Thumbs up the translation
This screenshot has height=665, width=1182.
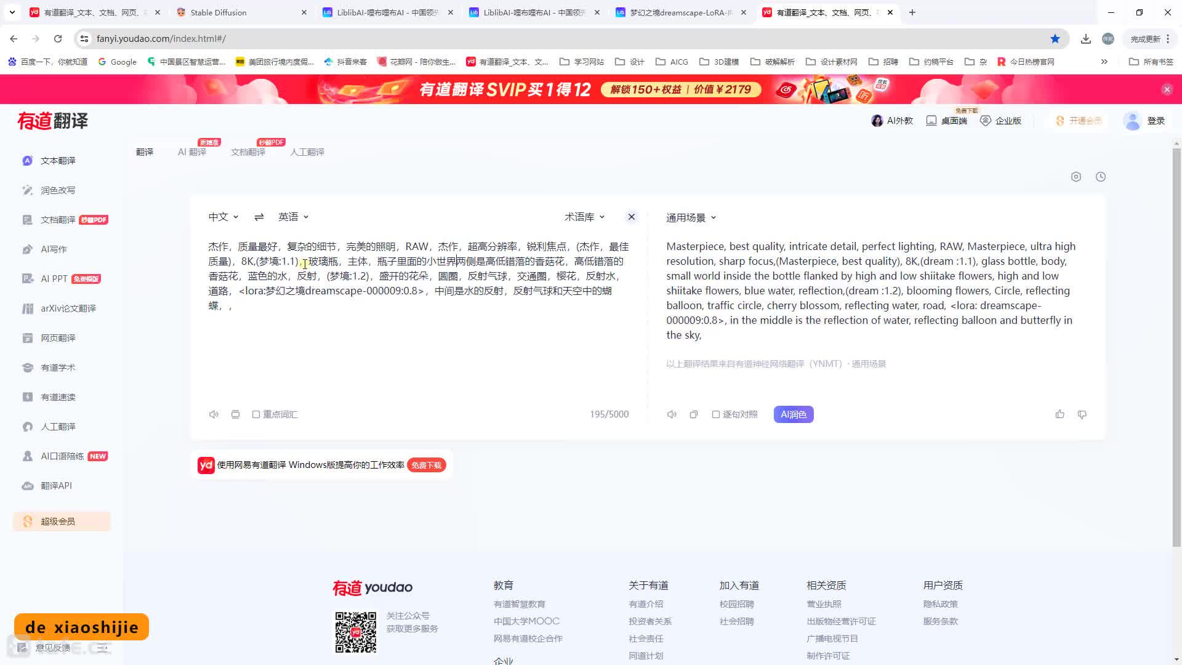(x=1059, y=414)
